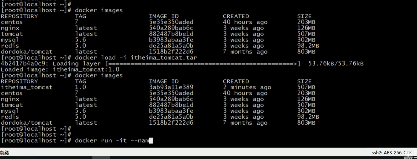Click '7 months ago' in the first listing
Image resolution: width=417 pixels, height=159 pixels.
[x=245, y=52]
